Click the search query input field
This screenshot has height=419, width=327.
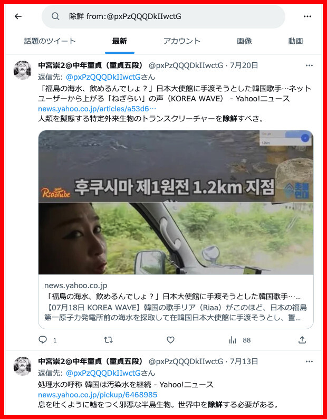[163, 16]
